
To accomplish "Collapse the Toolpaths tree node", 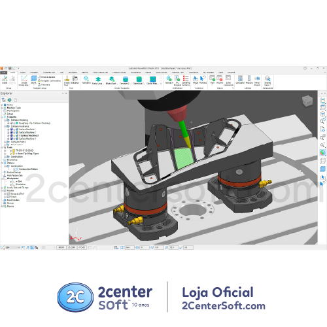I will [2, 117].
